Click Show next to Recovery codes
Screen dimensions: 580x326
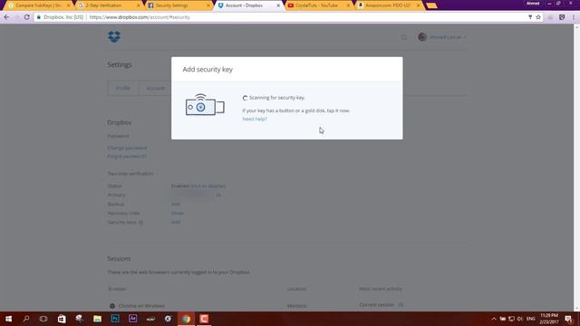178,214
